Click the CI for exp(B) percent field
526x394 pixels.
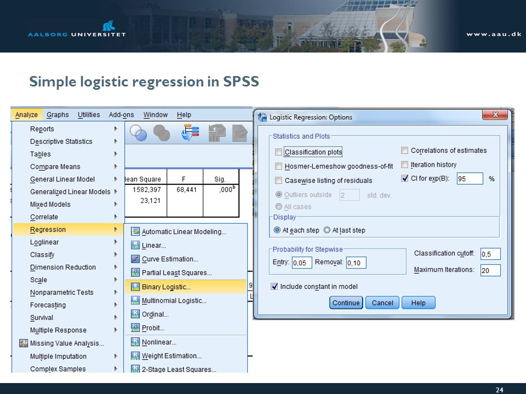pos(470,178)
